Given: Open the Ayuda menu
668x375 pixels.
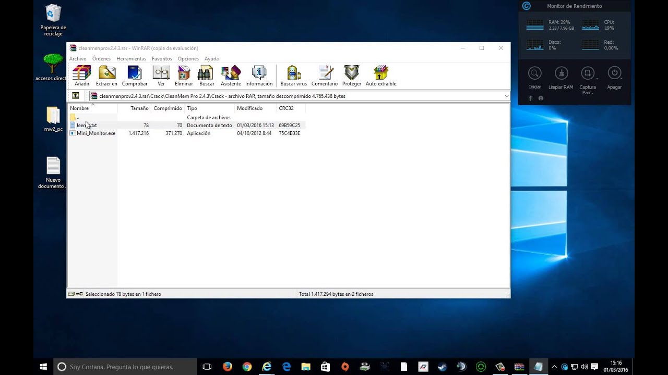Looking at the screenshot, I should 211,59.
